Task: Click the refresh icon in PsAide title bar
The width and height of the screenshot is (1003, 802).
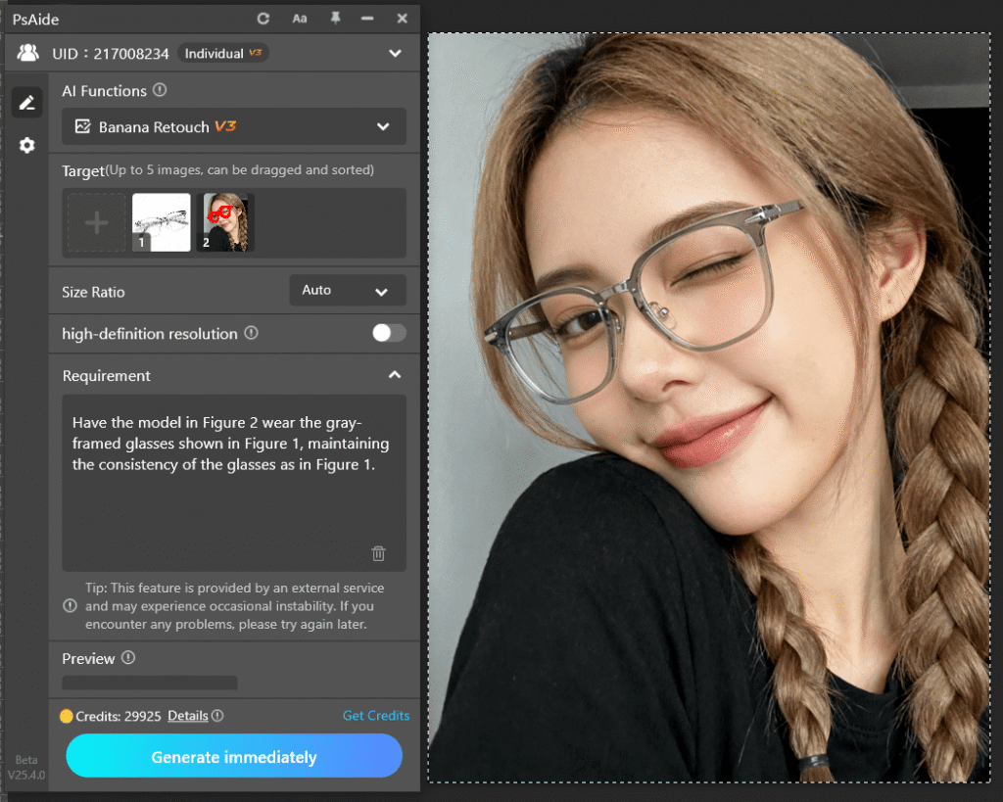Action: [x=263, y=19]
